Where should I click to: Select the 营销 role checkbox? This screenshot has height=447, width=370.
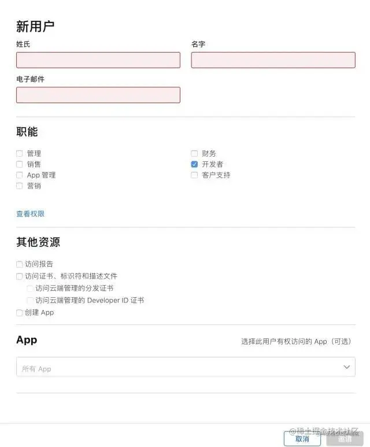pyautogui.click(x=20, y=186)
